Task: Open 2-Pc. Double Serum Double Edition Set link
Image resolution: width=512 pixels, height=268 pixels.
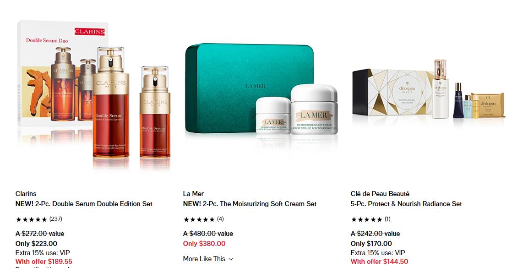Action: [84, 204]
